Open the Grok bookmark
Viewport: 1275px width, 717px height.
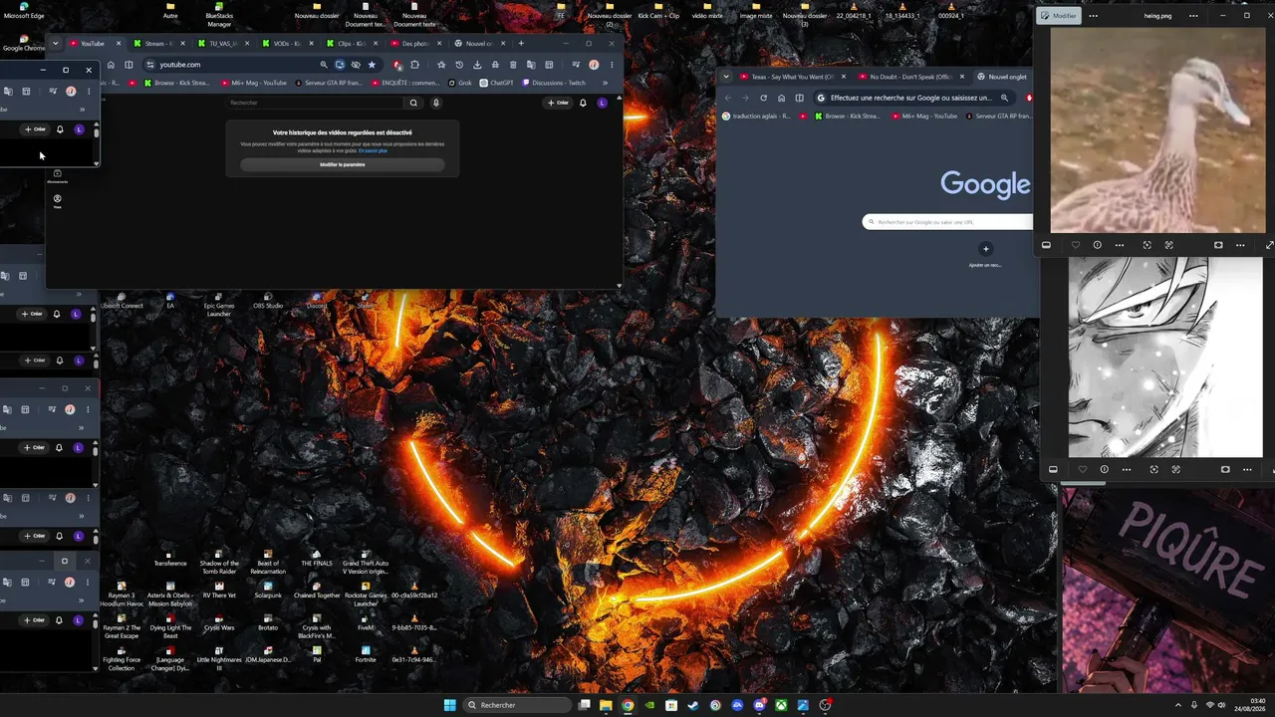pyautogui.click(x=460, y=83)
